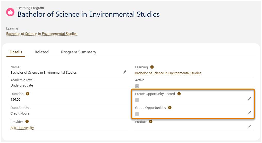This screenshot has height=143, width=262.
Task: Click the Learning Program object label
Action: point(31,8)
